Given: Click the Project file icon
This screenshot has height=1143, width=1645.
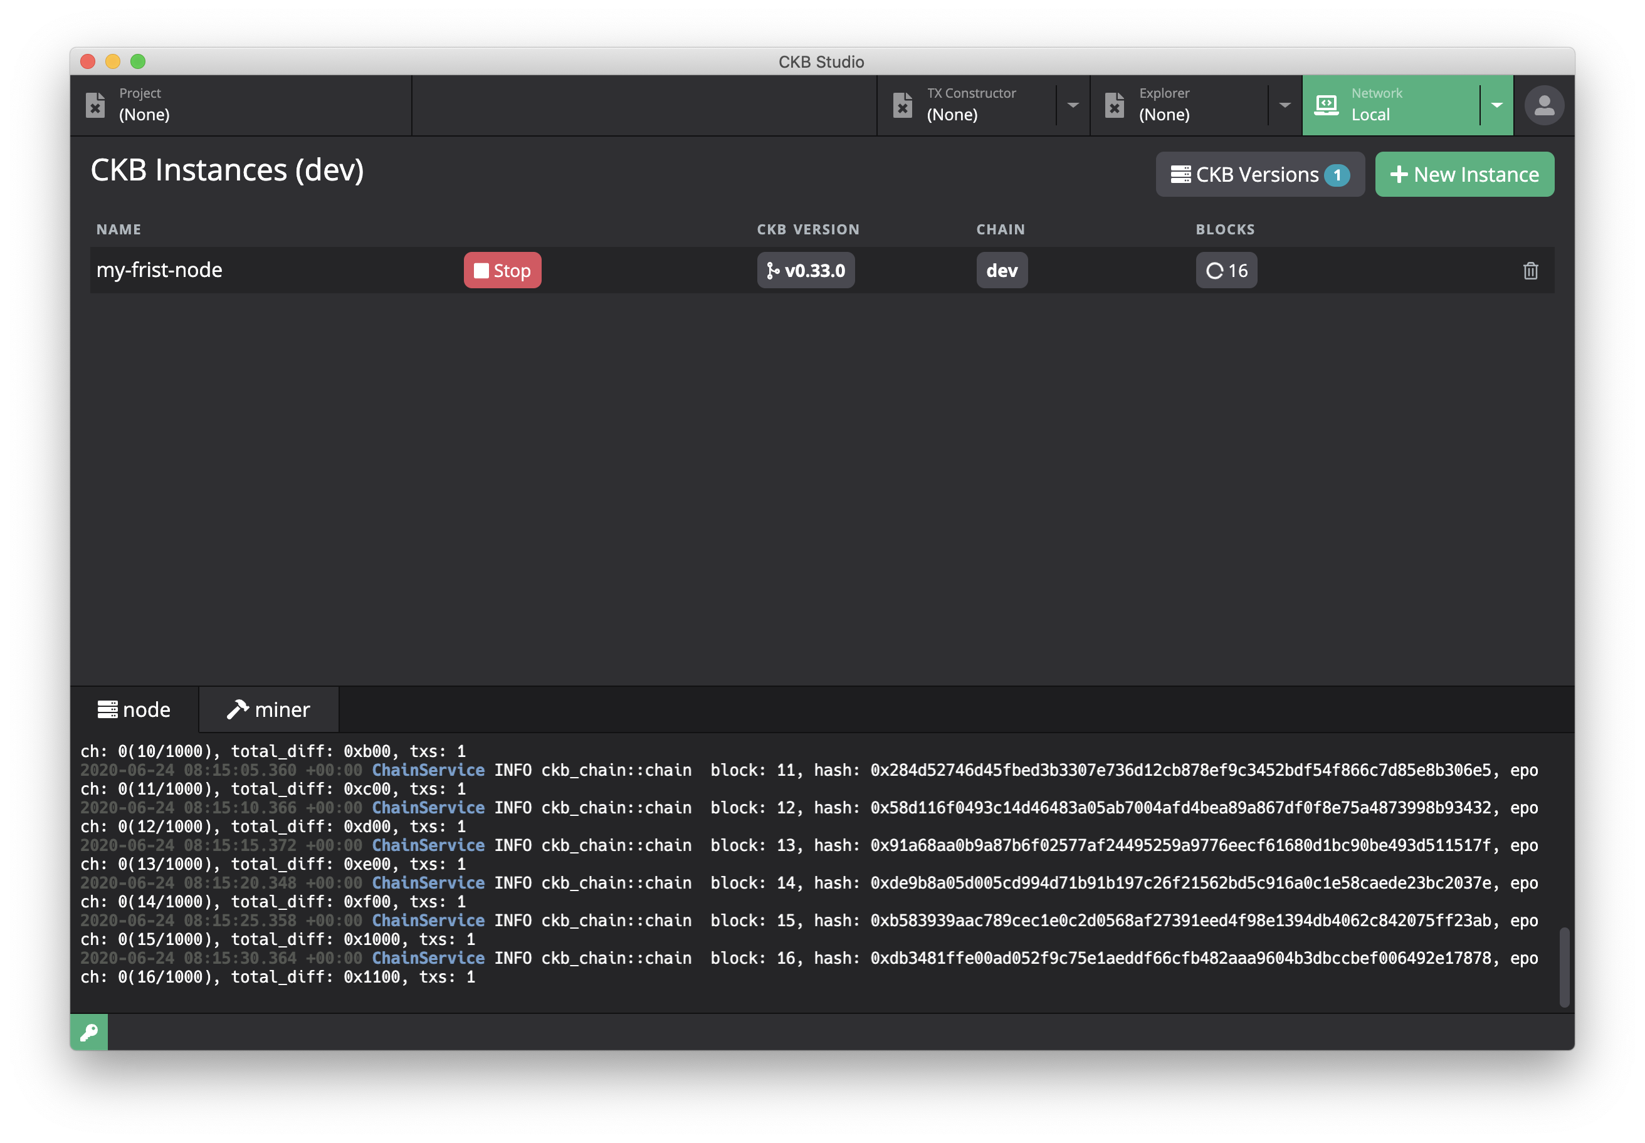Looking at the screenshot, I should click(x=95, y=105).
